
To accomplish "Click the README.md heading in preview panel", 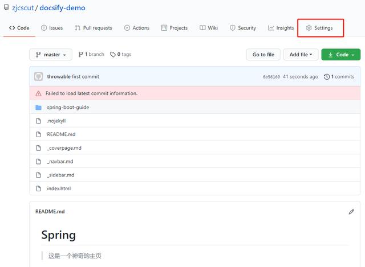I will point(50,211).
